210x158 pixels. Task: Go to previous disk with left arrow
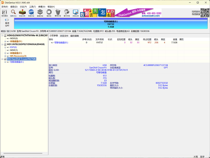pos(6,20)
